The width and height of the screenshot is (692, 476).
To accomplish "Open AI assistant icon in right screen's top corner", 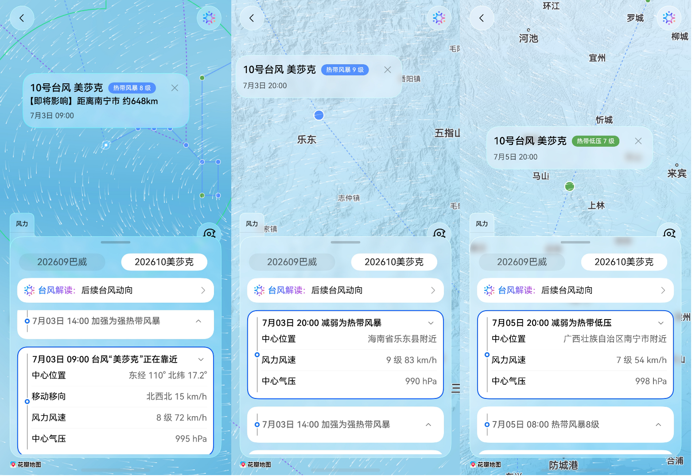I will 669,18.
